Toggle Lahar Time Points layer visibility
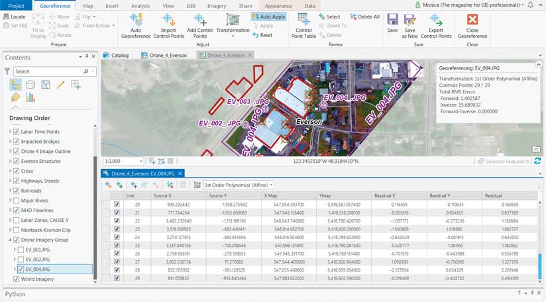Image resolution: width=546 pixels, height=302 pixels. [x=16, y=132]
